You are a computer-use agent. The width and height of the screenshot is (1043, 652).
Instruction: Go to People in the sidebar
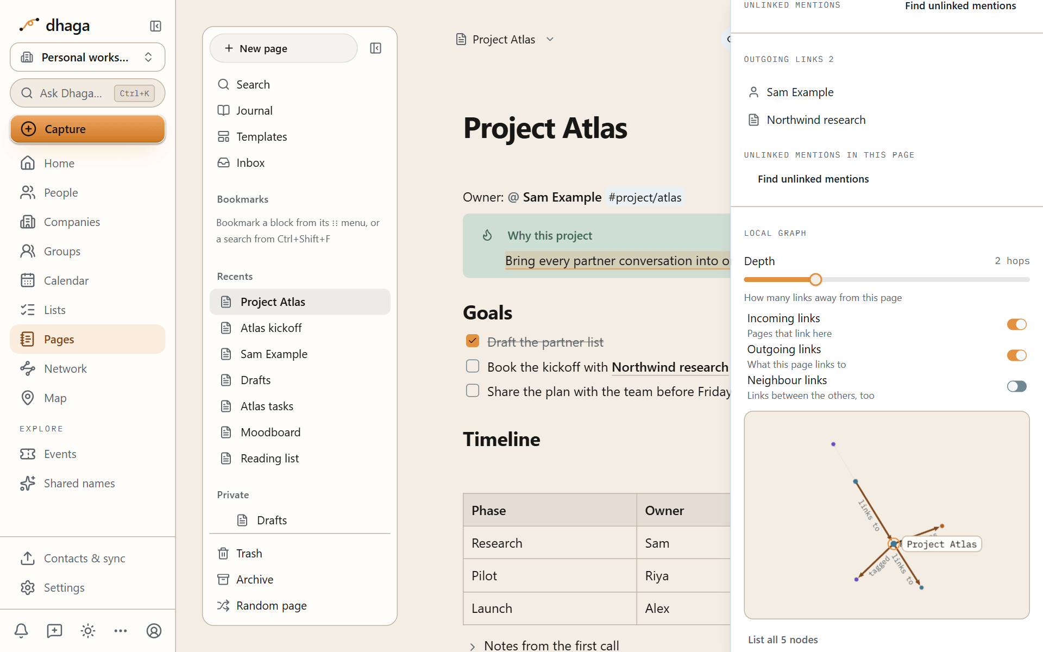[87, 192]
